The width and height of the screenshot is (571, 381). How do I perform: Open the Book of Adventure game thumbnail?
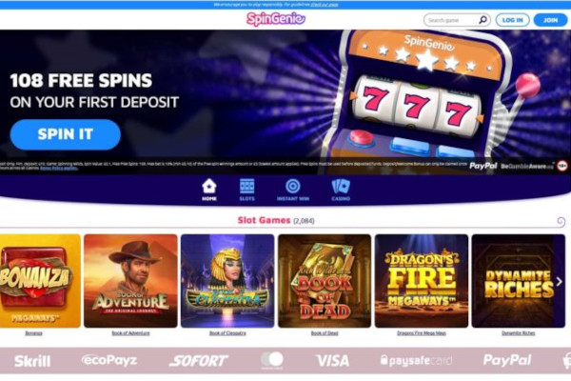click(x=130, y=281)
